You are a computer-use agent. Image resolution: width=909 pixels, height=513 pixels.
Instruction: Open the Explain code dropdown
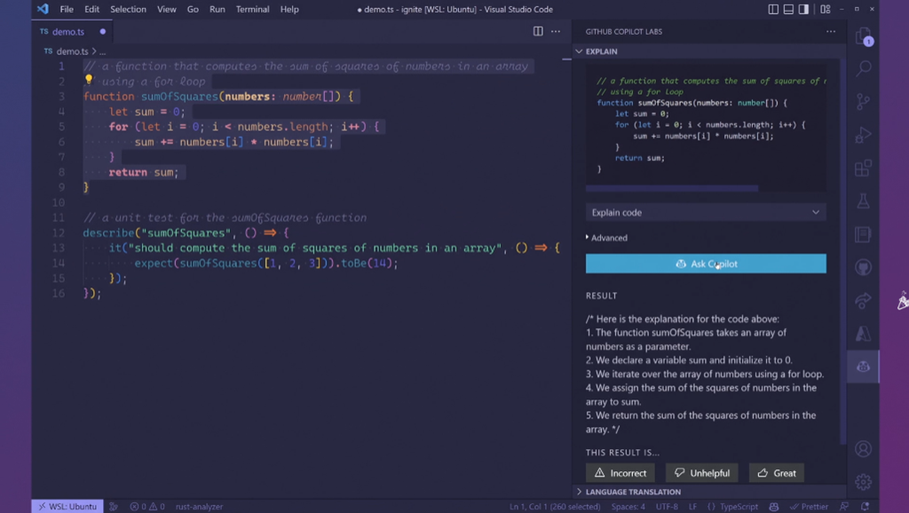tap(706, 212)
